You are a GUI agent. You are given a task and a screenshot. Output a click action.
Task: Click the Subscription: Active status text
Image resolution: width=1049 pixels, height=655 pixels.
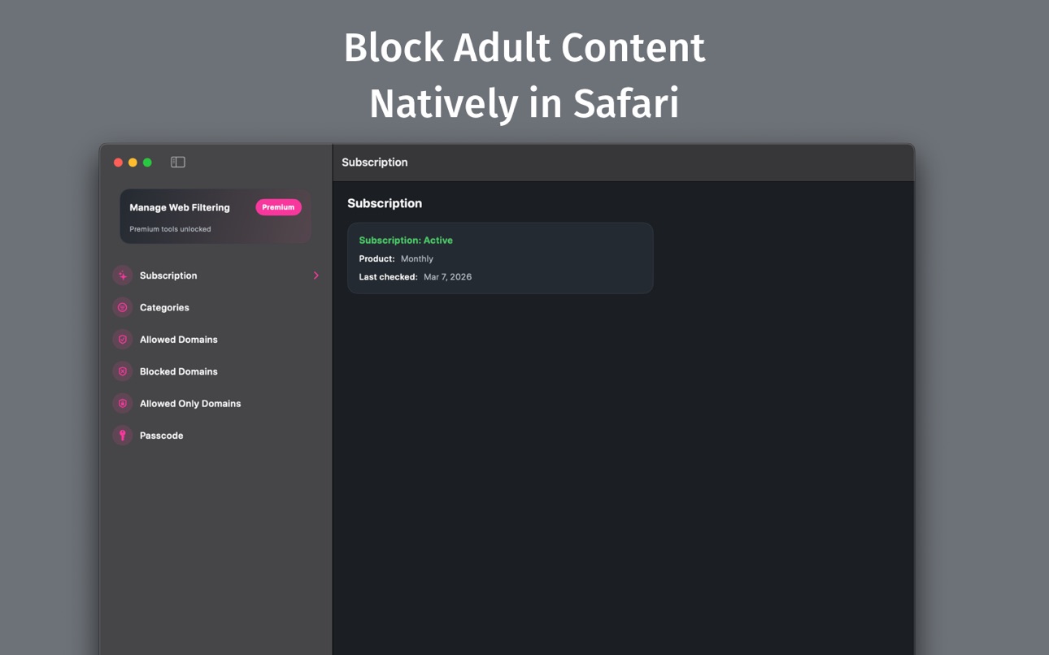click(406, 241)
